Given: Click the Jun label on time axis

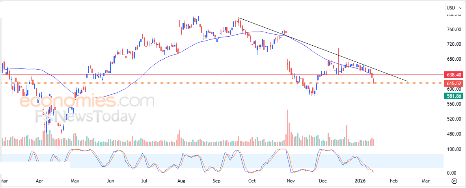Looking at the screenshot, I should click(110, 181).
